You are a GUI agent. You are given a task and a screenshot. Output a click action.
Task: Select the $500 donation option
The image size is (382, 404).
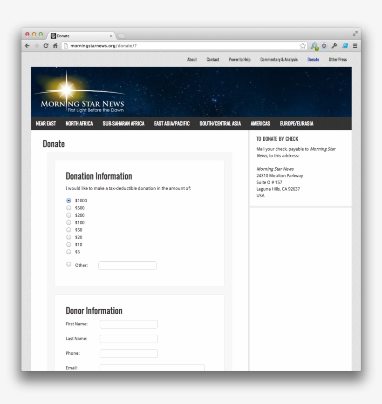click(68, 208)
